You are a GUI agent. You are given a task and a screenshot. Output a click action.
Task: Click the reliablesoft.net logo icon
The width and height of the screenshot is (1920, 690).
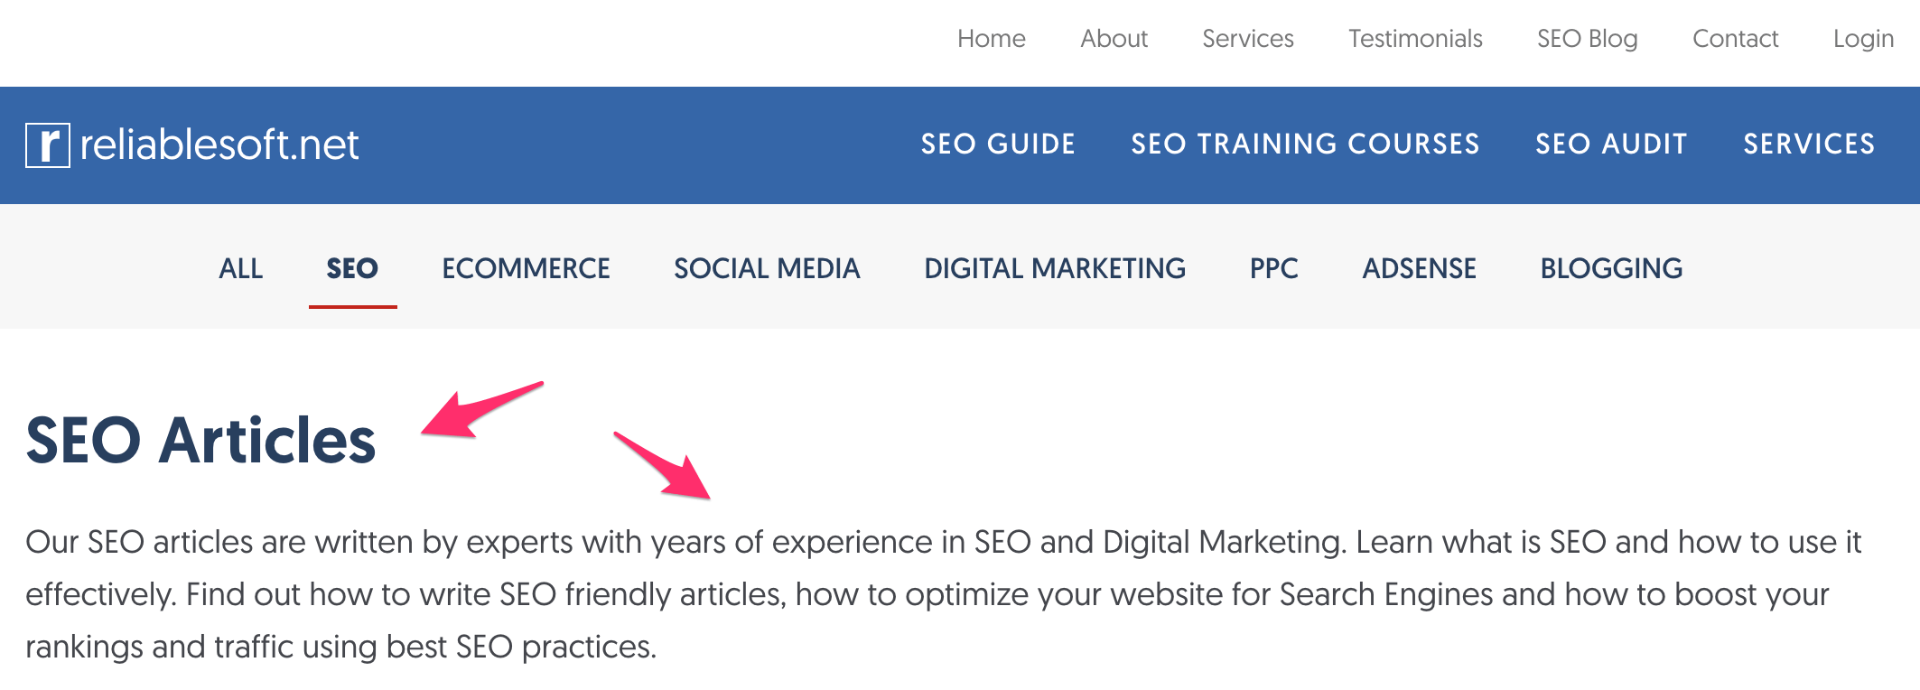point(48,145)
